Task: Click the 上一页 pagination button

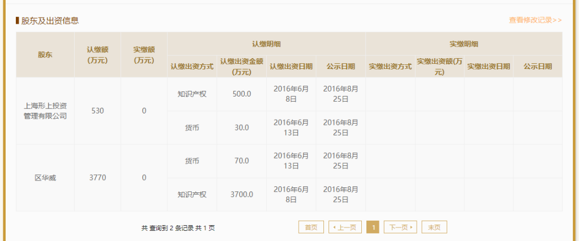Action: pyautogui.click(x=344, y=227)
